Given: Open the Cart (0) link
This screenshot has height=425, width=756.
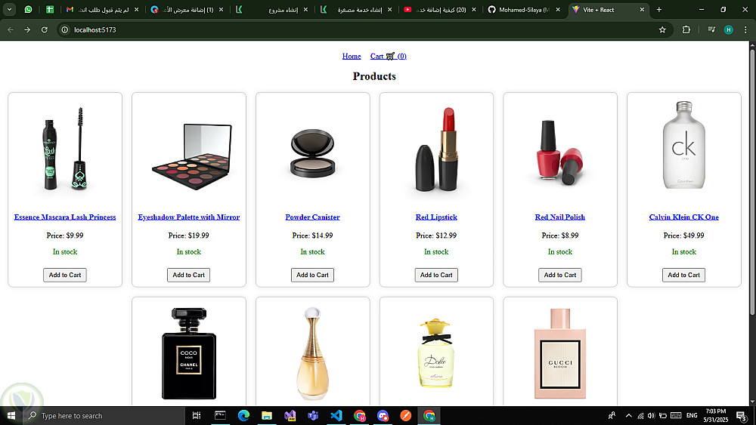Looking at the screenshot, I should click(x=388, y=57).
